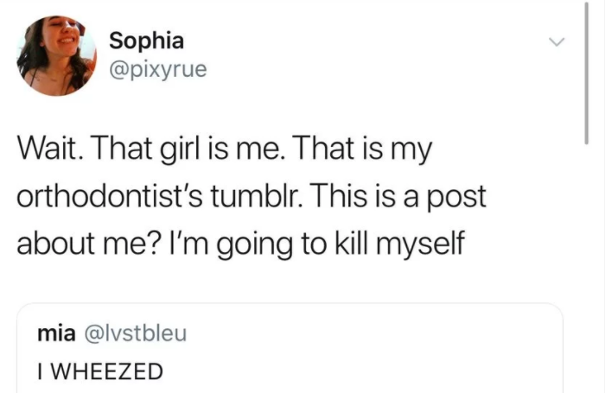Open the tweet options chevron menu
This screenshot has height=393, width=605.
point(557,42)
